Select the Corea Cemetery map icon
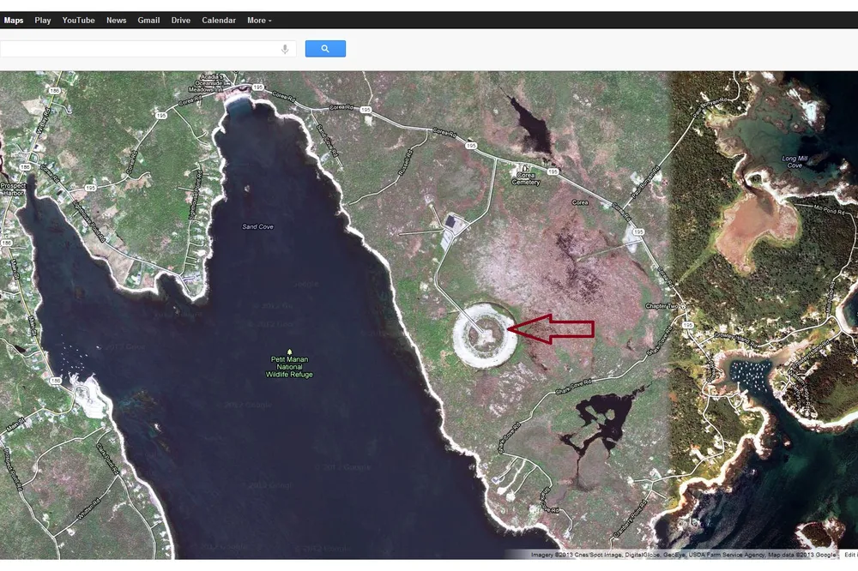 click(525, 168)
